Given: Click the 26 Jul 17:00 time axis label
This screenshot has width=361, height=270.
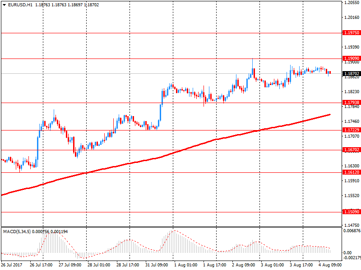Looking at the screenshot, I should (x=41, y=265).
